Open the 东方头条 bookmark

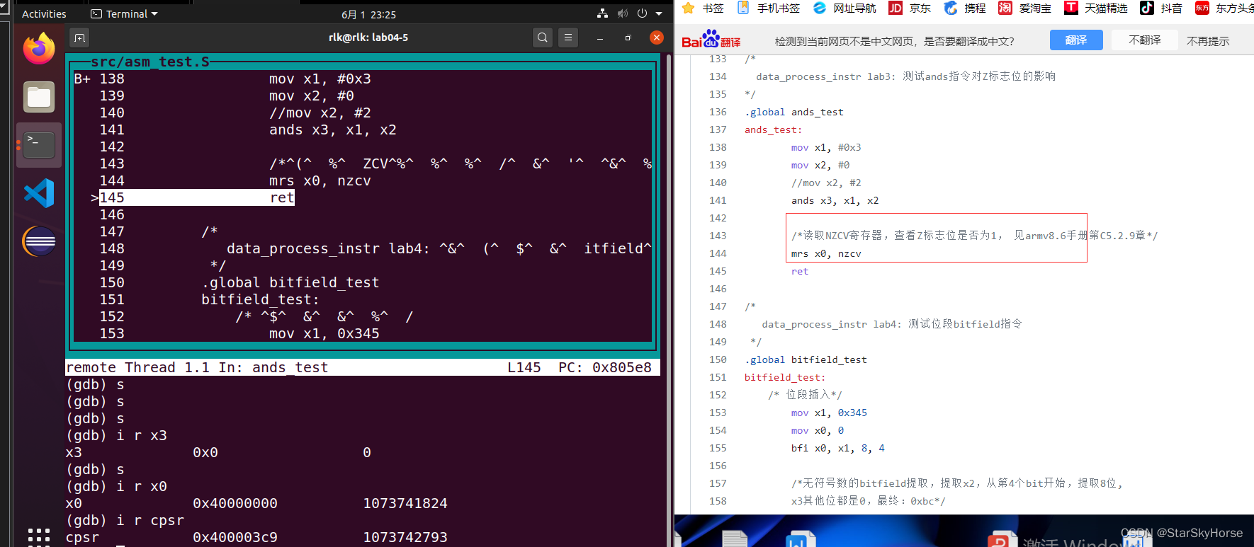click(1224, 8)
